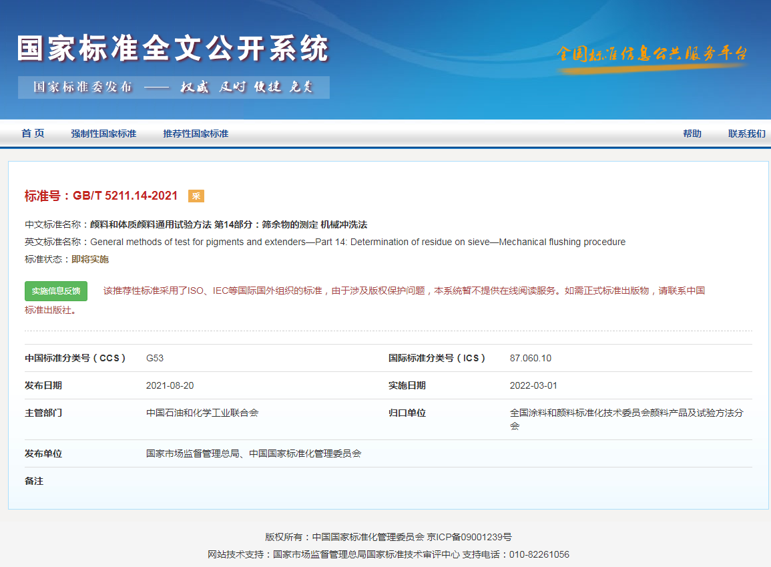Viewport: 771px width, 567px height.
Task: Click the 备注 label
Action: coord(34,481)
